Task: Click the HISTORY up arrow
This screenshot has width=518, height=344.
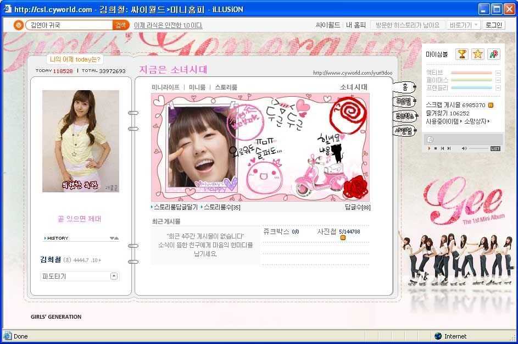Action: (116, 238)
